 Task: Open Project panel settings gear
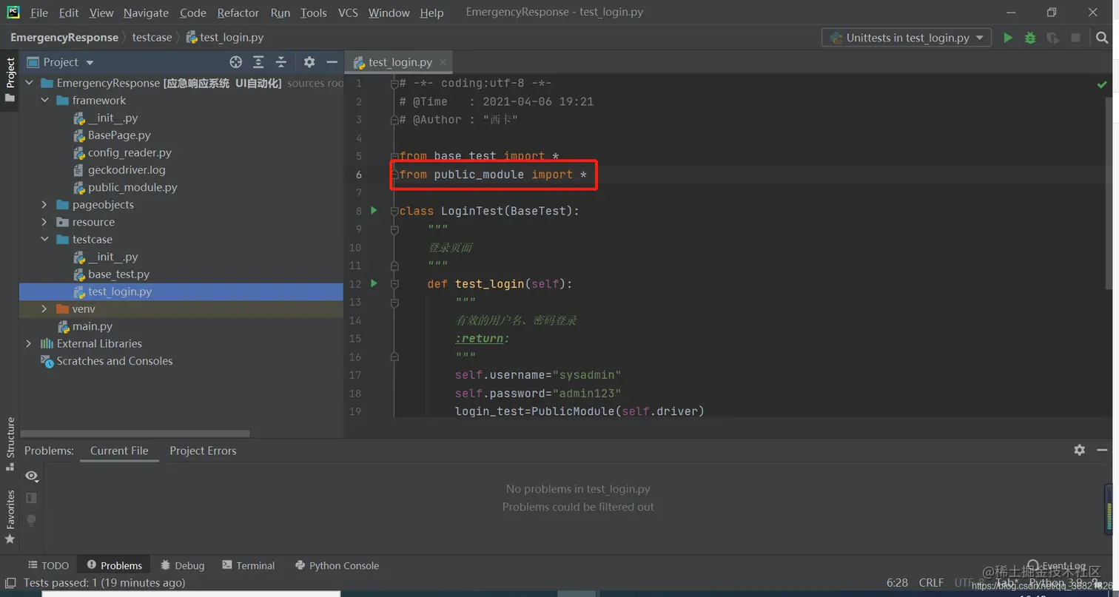point(309,62)
